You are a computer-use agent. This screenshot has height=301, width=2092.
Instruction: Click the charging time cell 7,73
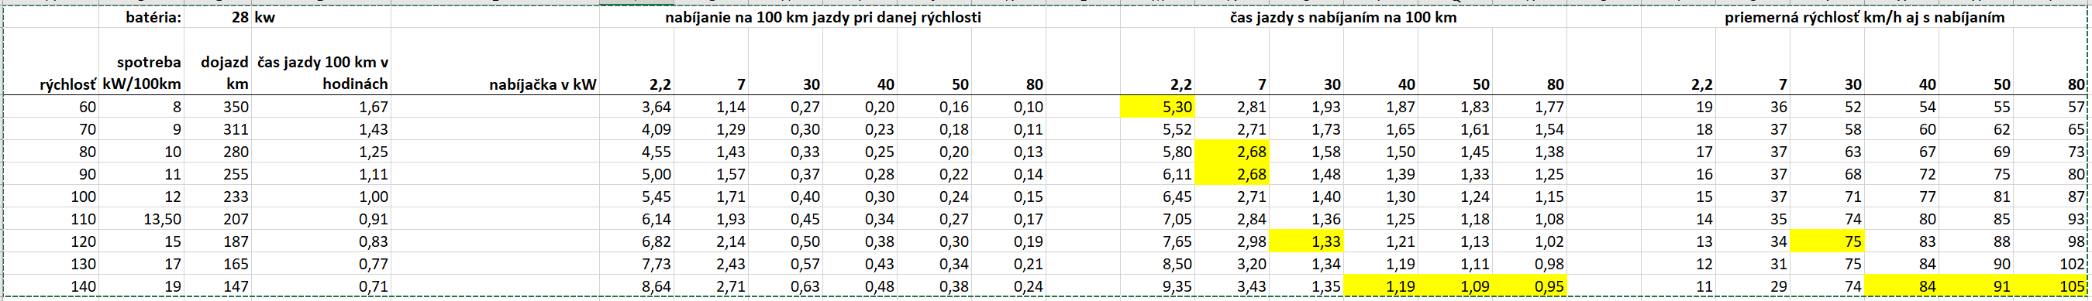636,264
